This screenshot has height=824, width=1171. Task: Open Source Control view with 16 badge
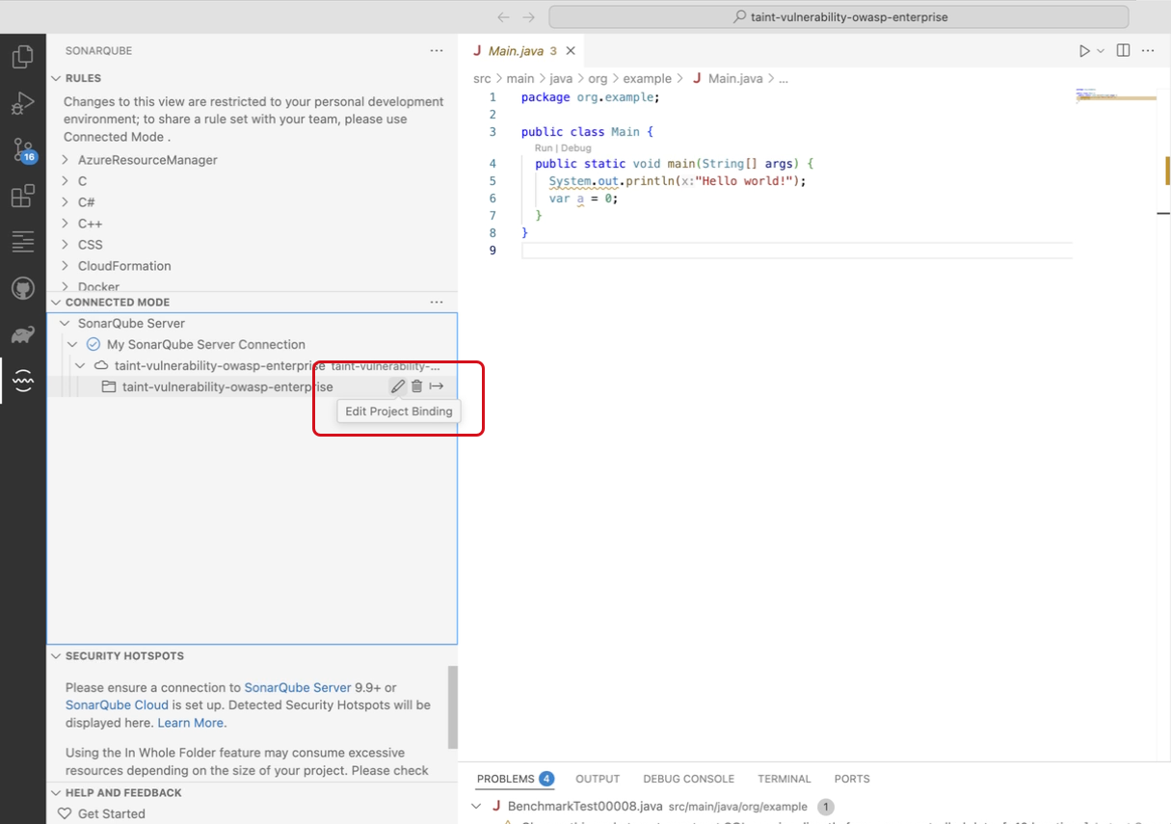pos(22,150)
